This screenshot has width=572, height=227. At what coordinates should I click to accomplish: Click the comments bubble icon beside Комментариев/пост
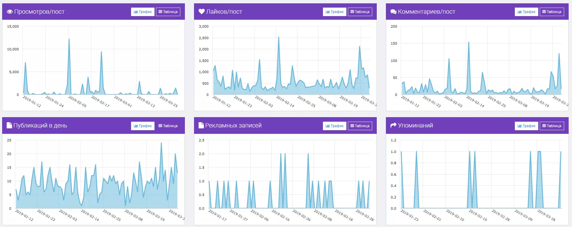point(393,12)
